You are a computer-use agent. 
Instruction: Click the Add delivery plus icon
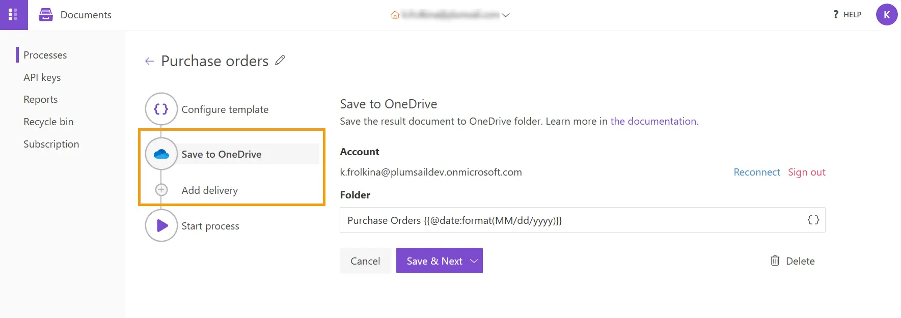coord(161,190)
